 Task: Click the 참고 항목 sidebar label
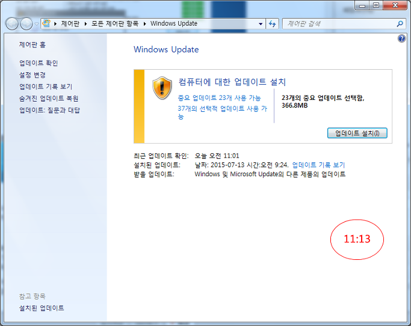coord(32,297)
